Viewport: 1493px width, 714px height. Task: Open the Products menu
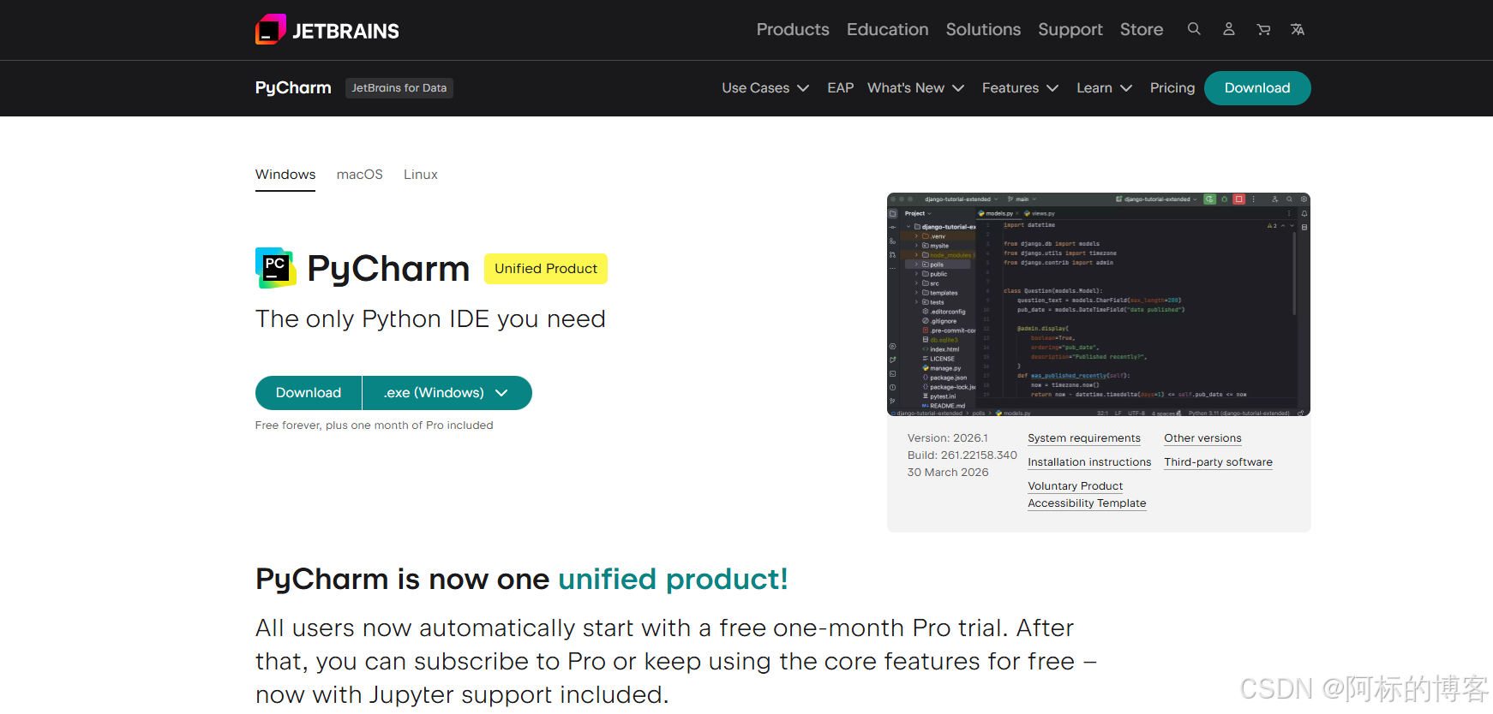coord(793,29)
